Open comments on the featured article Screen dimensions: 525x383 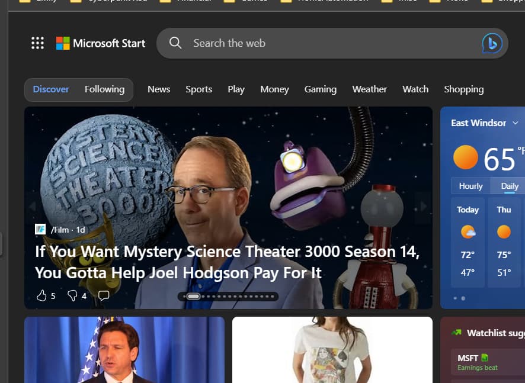104,295
